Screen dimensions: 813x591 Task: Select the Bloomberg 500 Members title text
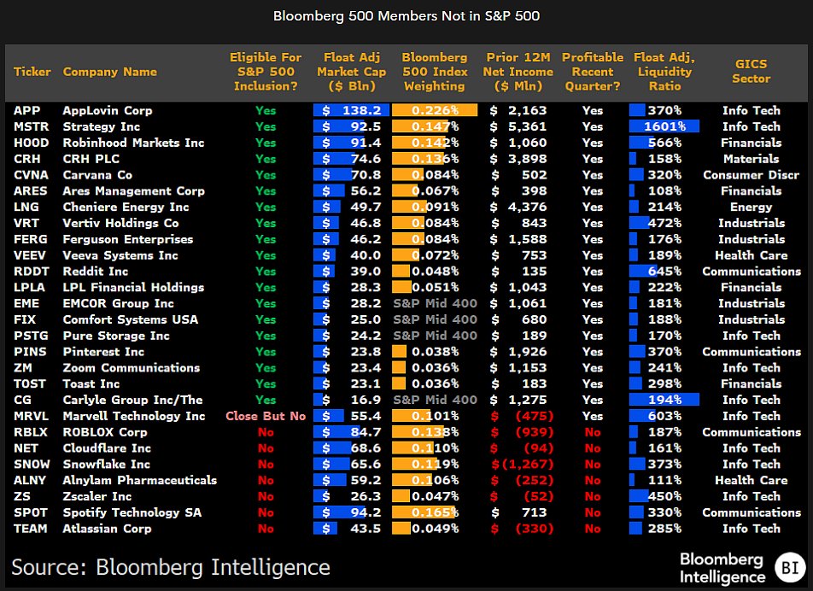click(406, 16)
